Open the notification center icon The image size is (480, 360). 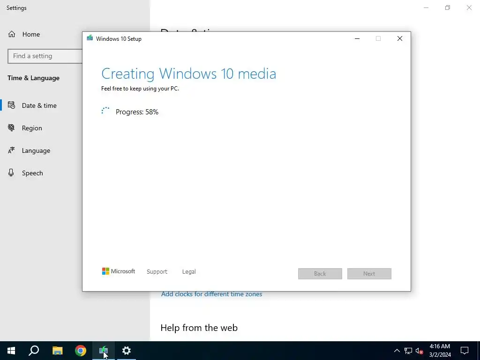tap(465, 351)
